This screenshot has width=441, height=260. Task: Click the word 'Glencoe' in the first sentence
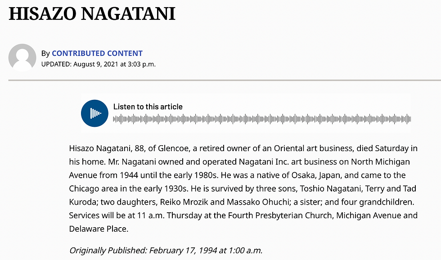click(x=173, y=148)
